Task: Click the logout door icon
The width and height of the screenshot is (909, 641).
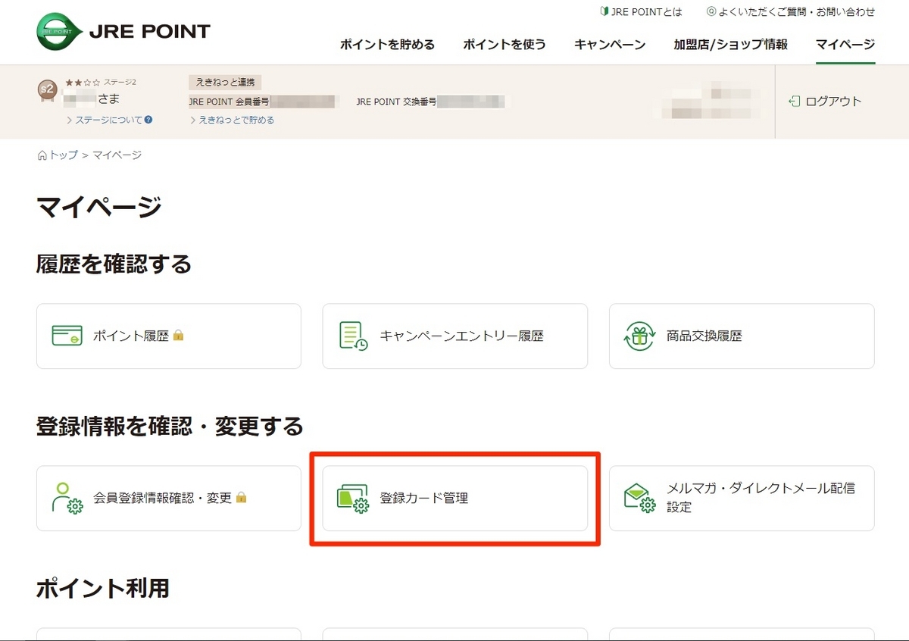Action: tap(795, 101)
